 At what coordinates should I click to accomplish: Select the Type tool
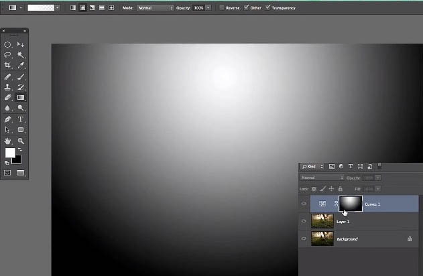pos(21,119)
